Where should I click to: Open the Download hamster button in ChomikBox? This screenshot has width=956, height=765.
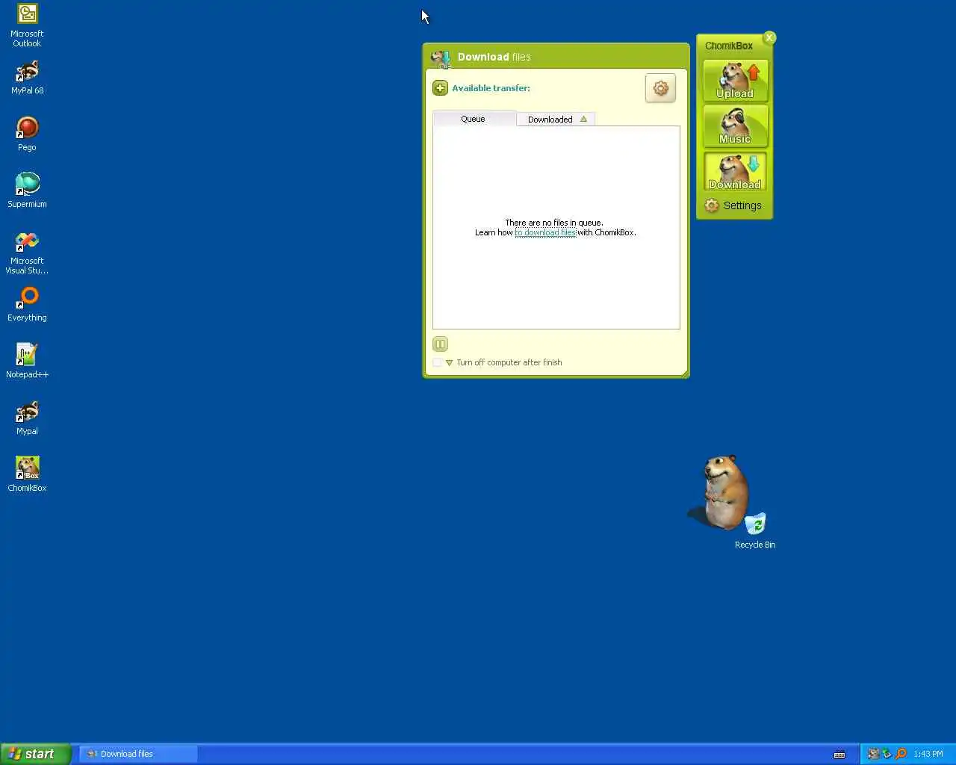coord(735,172)
